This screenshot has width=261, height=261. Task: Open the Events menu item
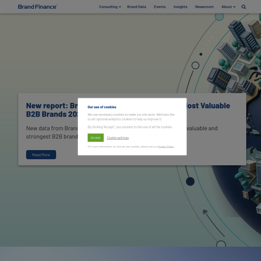(160, 7)
